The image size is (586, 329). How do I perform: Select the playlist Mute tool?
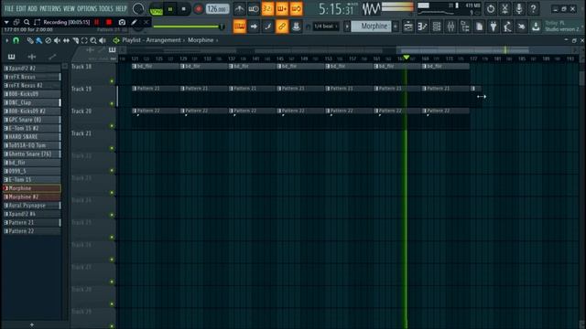pos(57,40)
